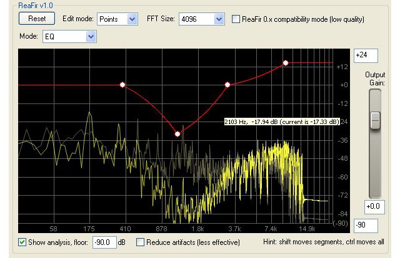Viewport: 400px width, 258px height.
Task: Click the 2103 Hz tooltip readout
Action: click(x=282, y=122)
